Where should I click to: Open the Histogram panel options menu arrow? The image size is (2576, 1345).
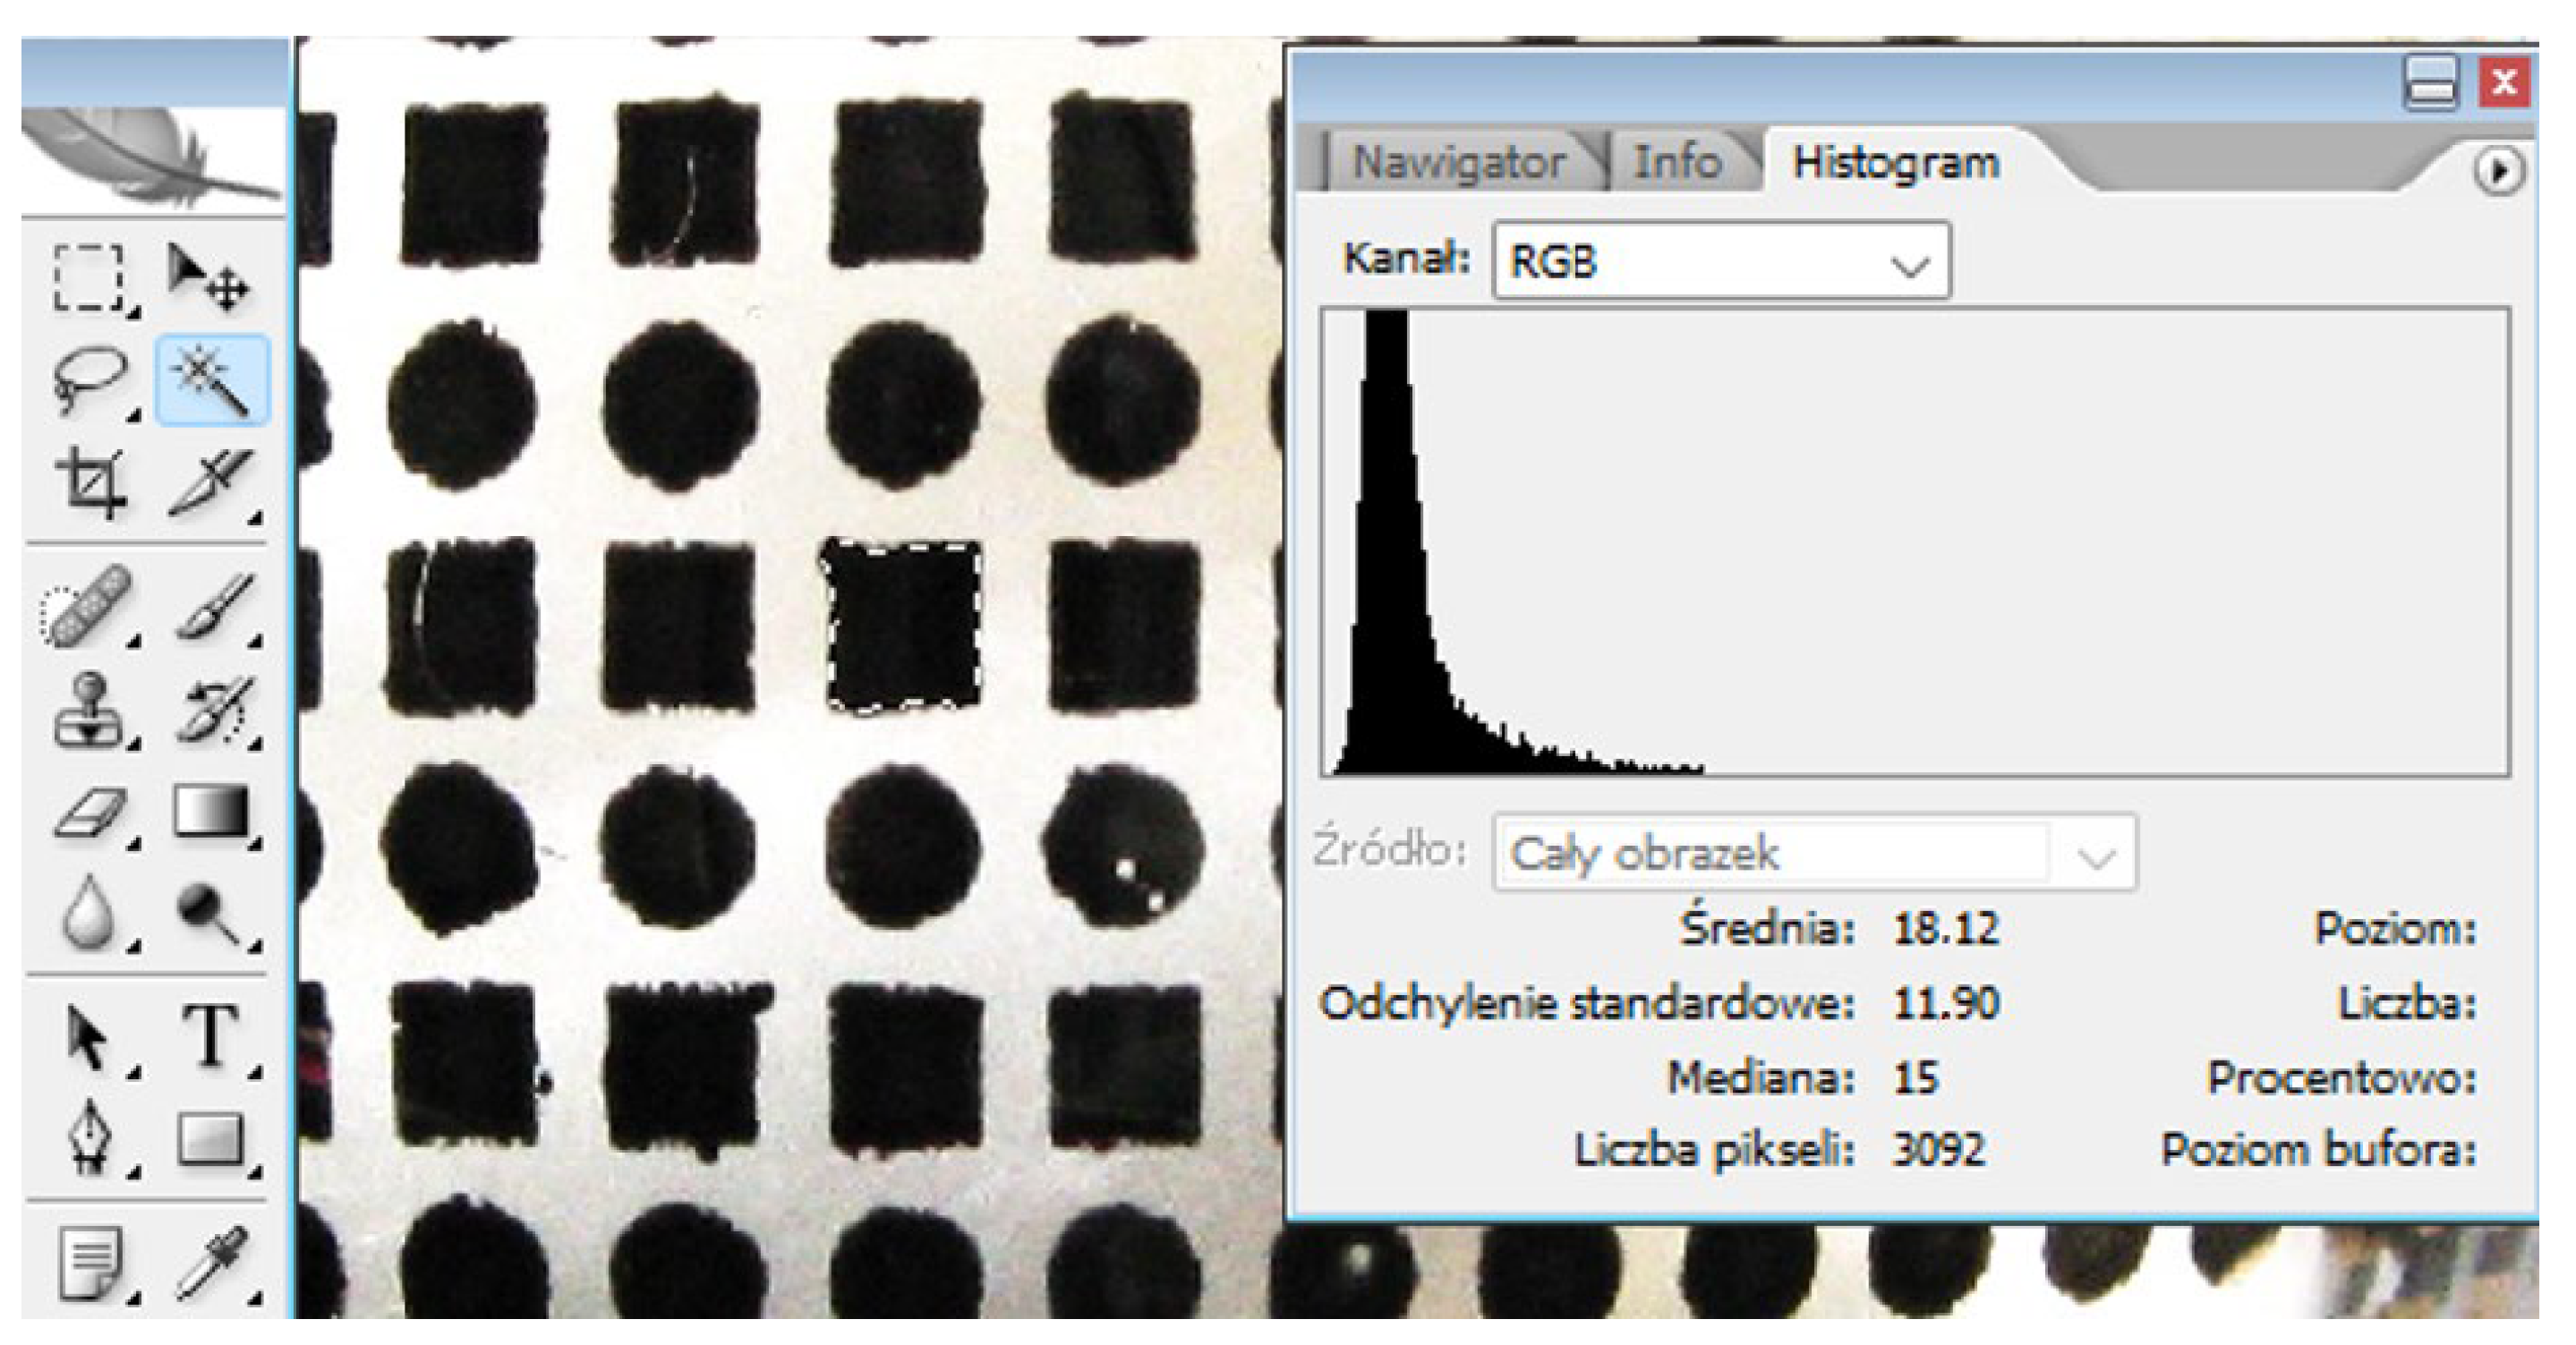click(x=2499, y=171)
